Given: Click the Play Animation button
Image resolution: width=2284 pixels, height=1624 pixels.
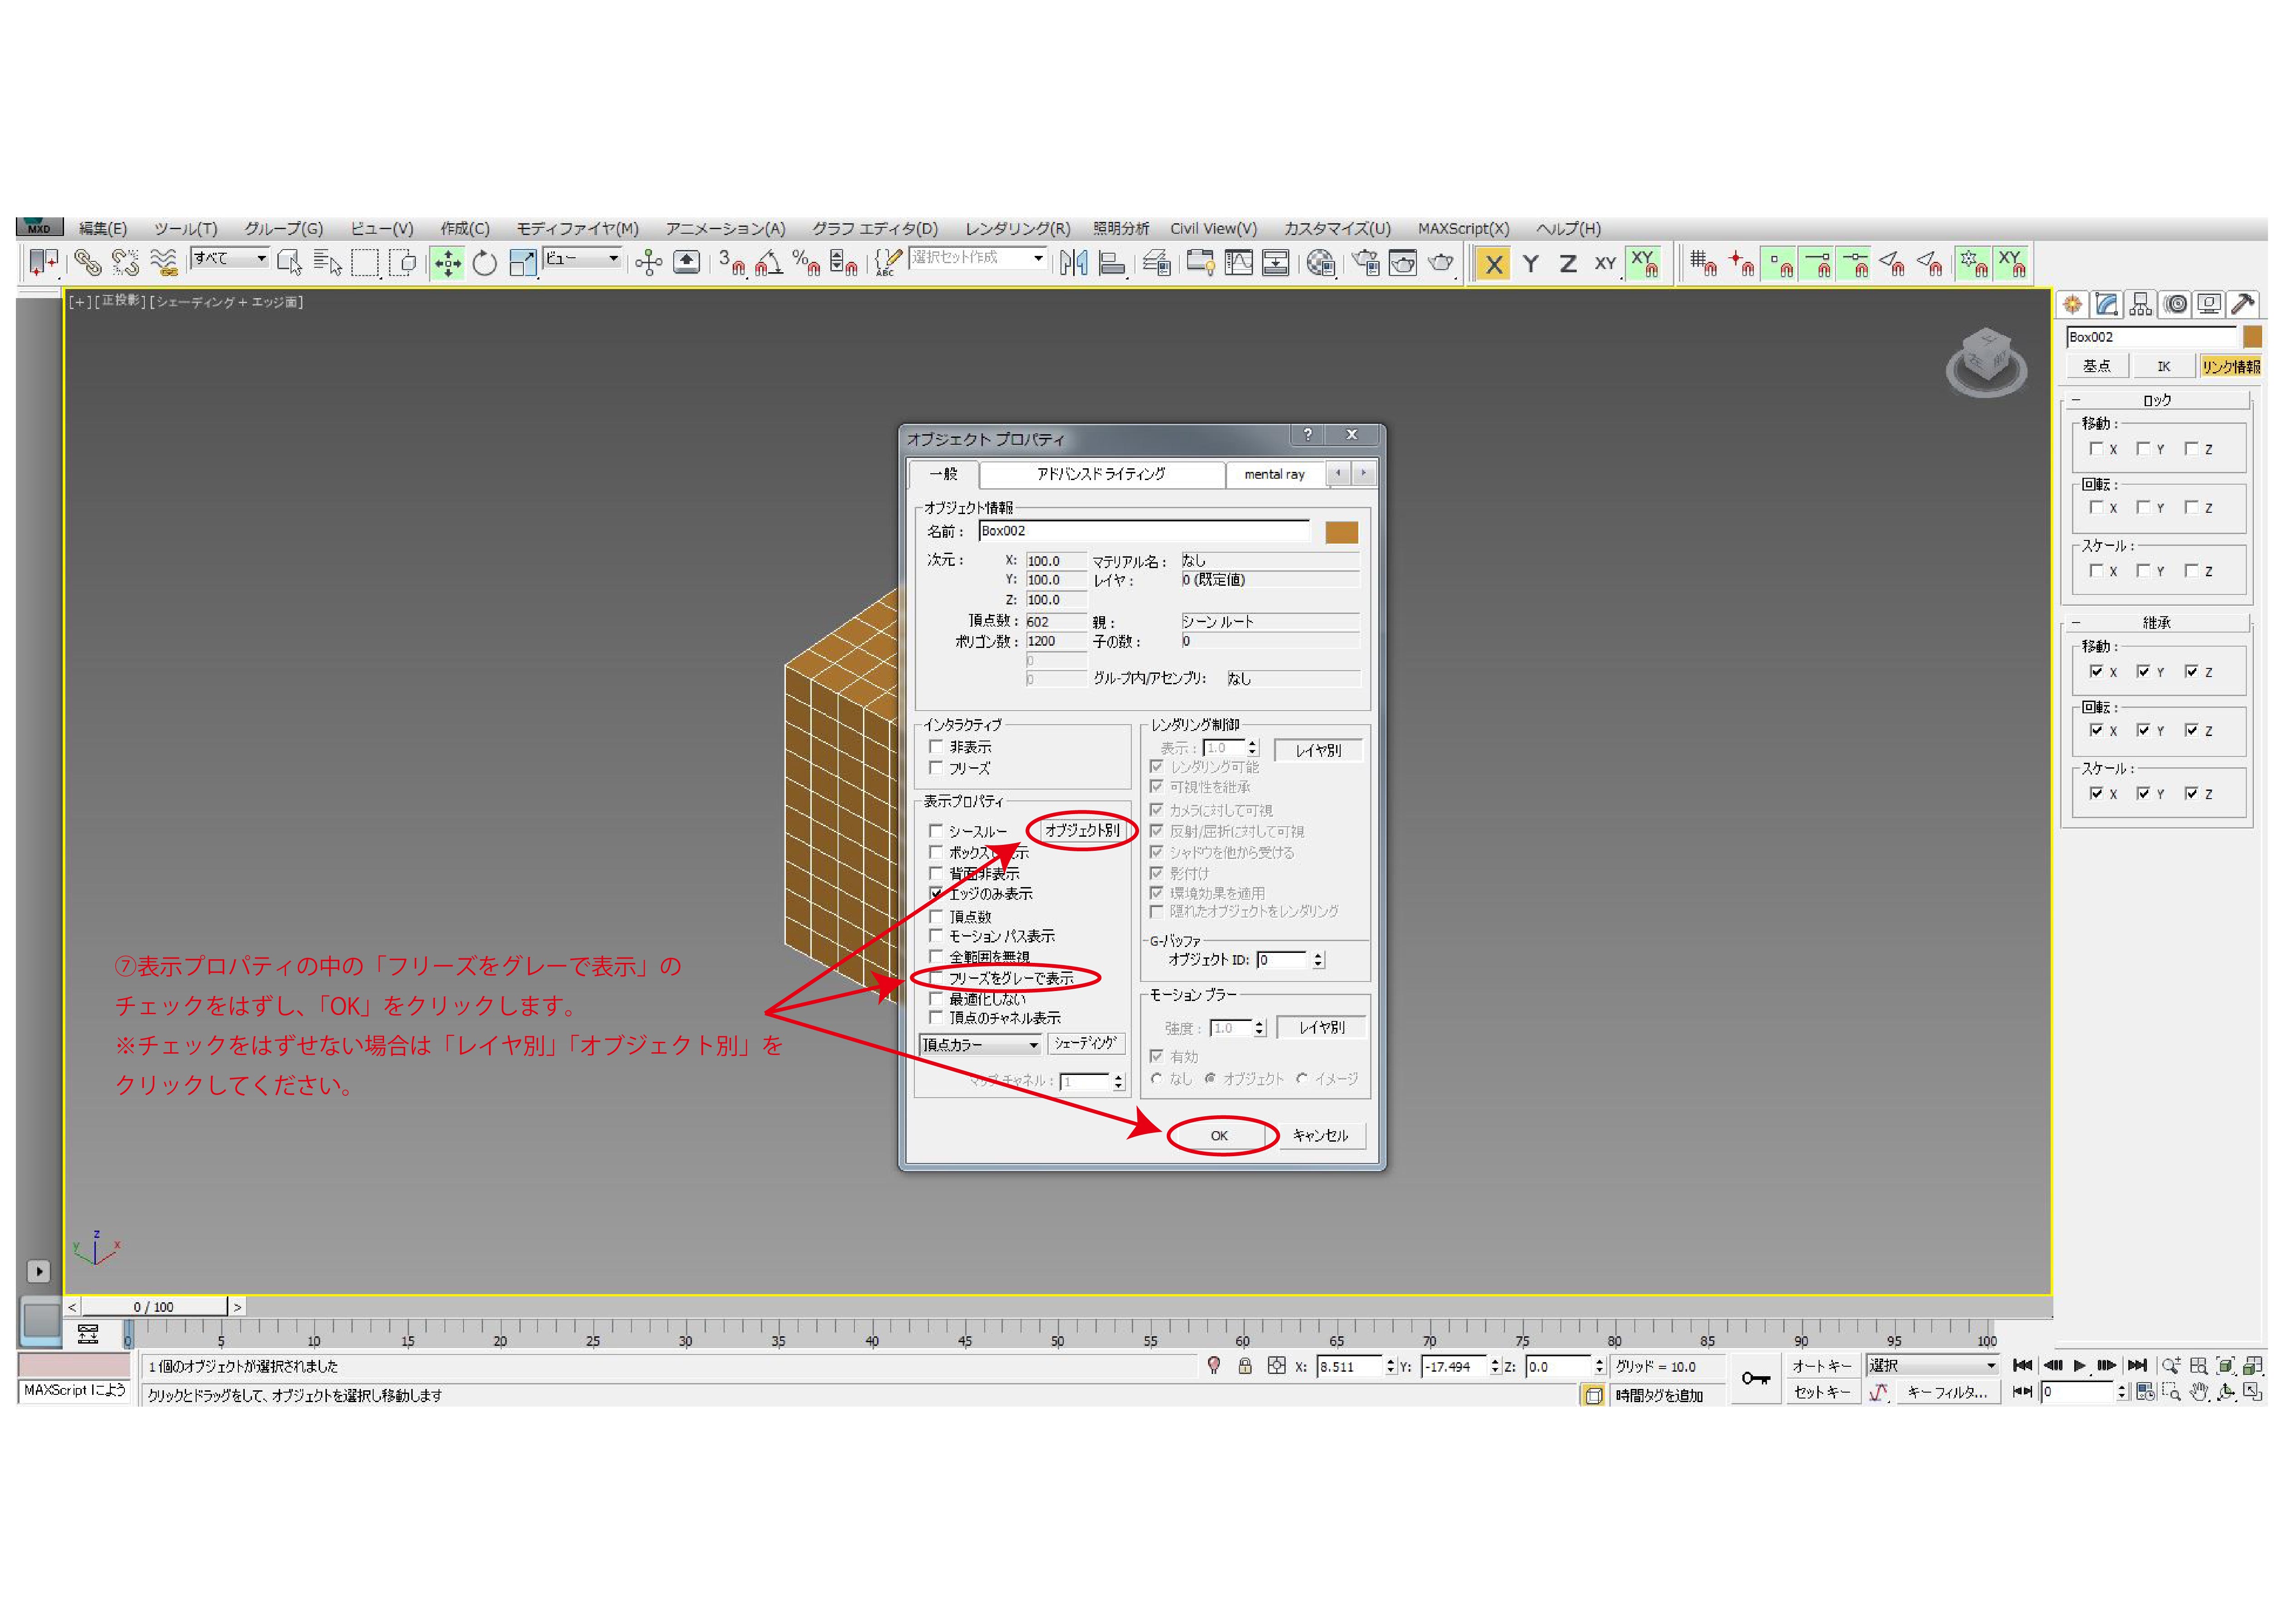Looking at the screenshot, I should pos(2079,1365).
